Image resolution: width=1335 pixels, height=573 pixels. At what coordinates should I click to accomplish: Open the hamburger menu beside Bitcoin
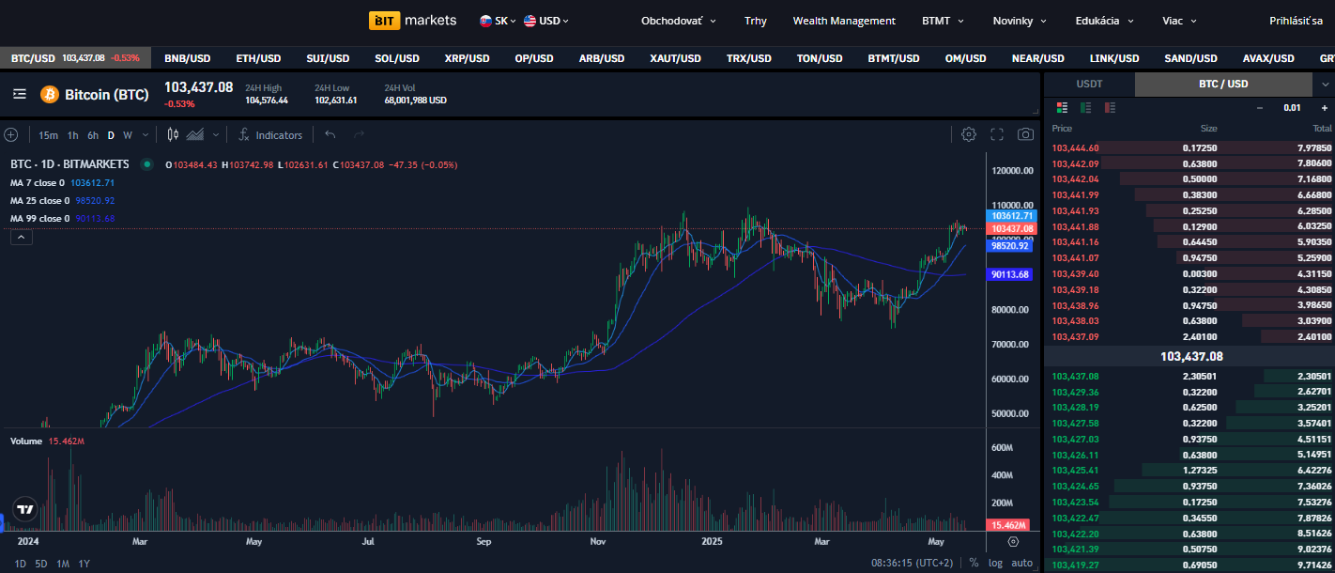point(20,95)
